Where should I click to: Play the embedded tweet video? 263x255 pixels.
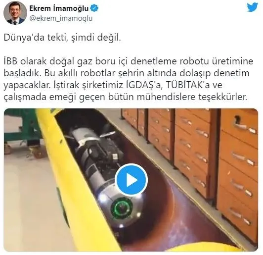[x=131, y=180]
